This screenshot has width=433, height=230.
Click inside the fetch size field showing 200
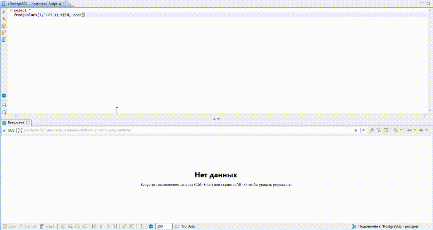point(164,226)
